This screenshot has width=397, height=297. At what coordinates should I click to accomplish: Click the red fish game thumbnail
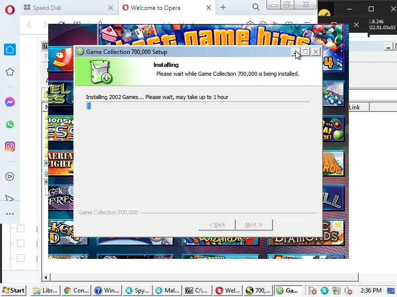[61, 59]
